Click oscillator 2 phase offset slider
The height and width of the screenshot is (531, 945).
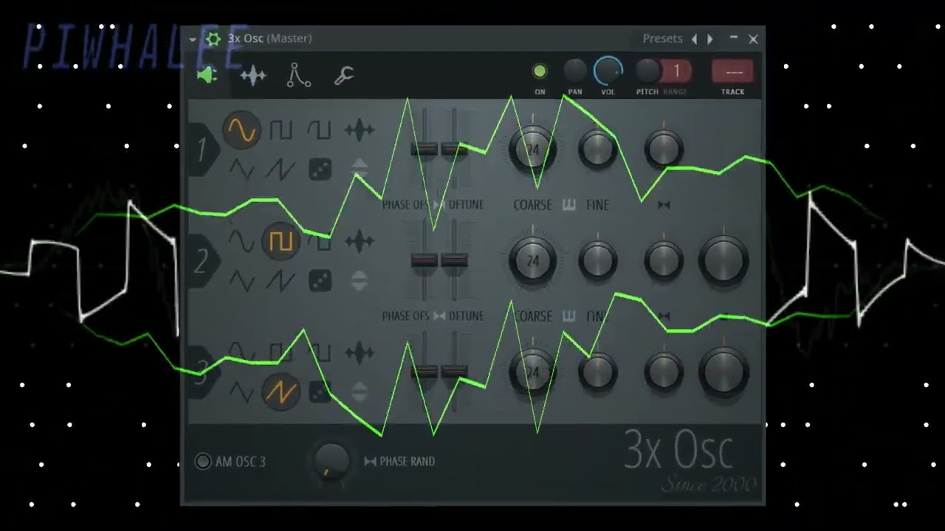click(x=425, y=260)
